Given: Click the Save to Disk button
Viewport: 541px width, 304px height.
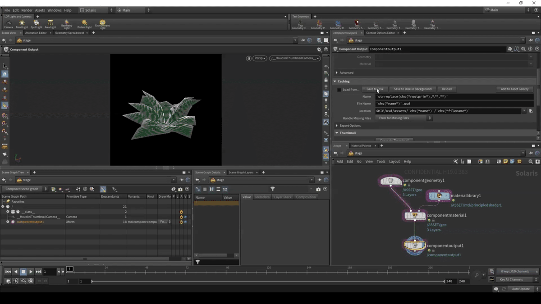Looking at the screenshot, I should 375,89.
